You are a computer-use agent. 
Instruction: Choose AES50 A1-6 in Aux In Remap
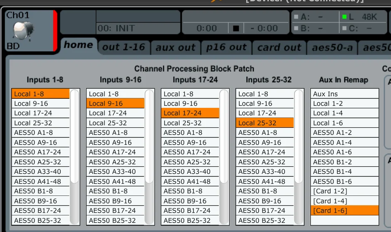344,152
